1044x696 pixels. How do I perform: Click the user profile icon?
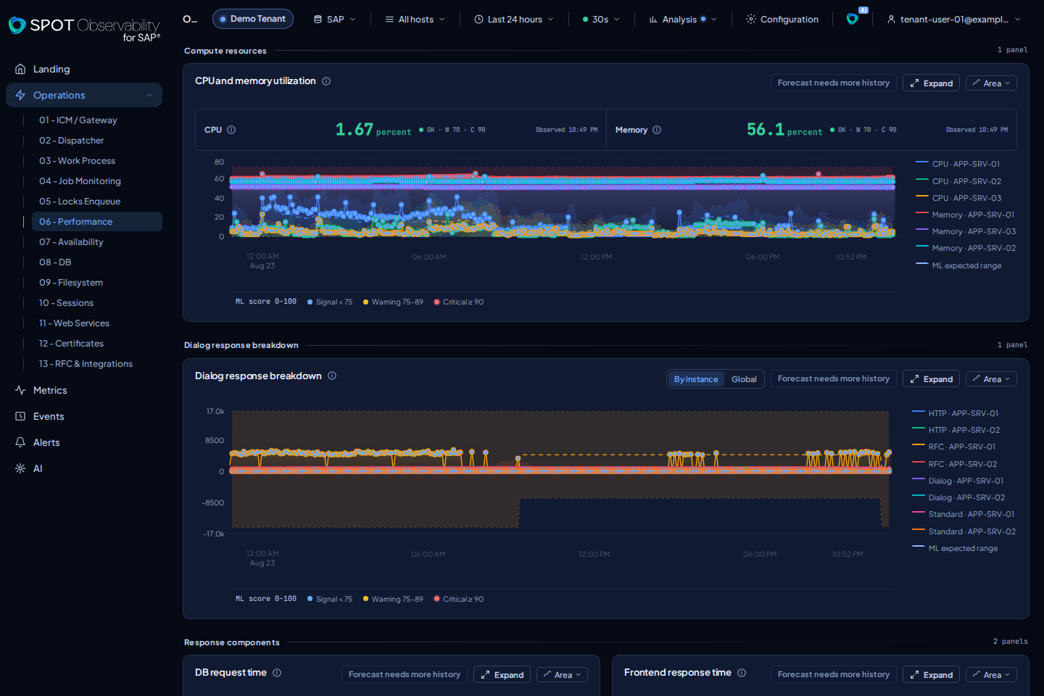(x=891, y=20)
